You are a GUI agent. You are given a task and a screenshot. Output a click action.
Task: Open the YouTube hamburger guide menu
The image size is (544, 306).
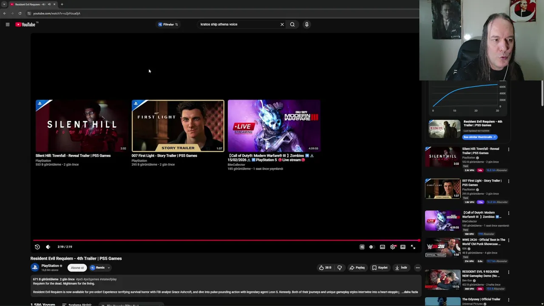[x=7, y=24]
